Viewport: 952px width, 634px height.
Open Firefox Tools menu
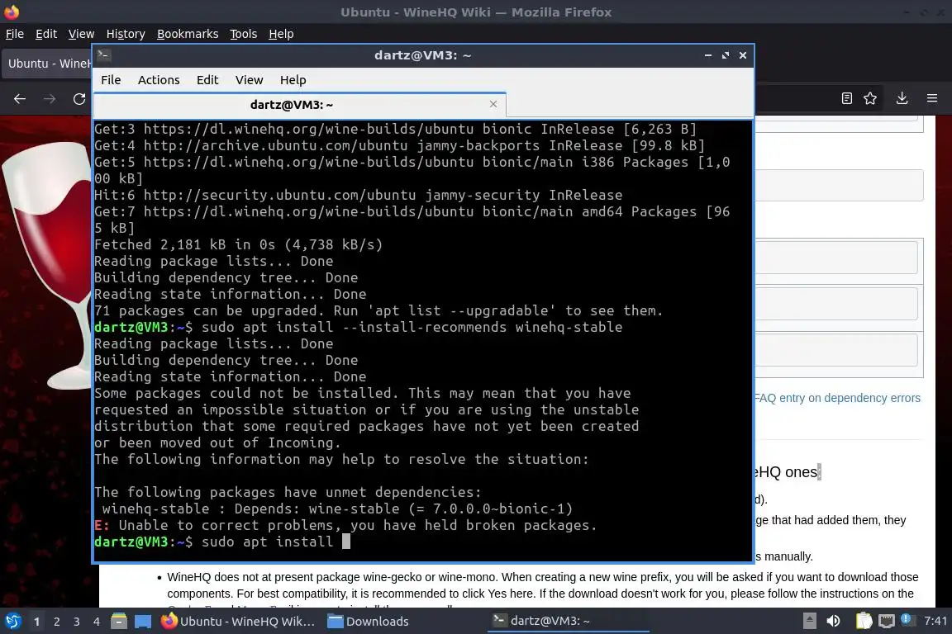click(244, 34)
